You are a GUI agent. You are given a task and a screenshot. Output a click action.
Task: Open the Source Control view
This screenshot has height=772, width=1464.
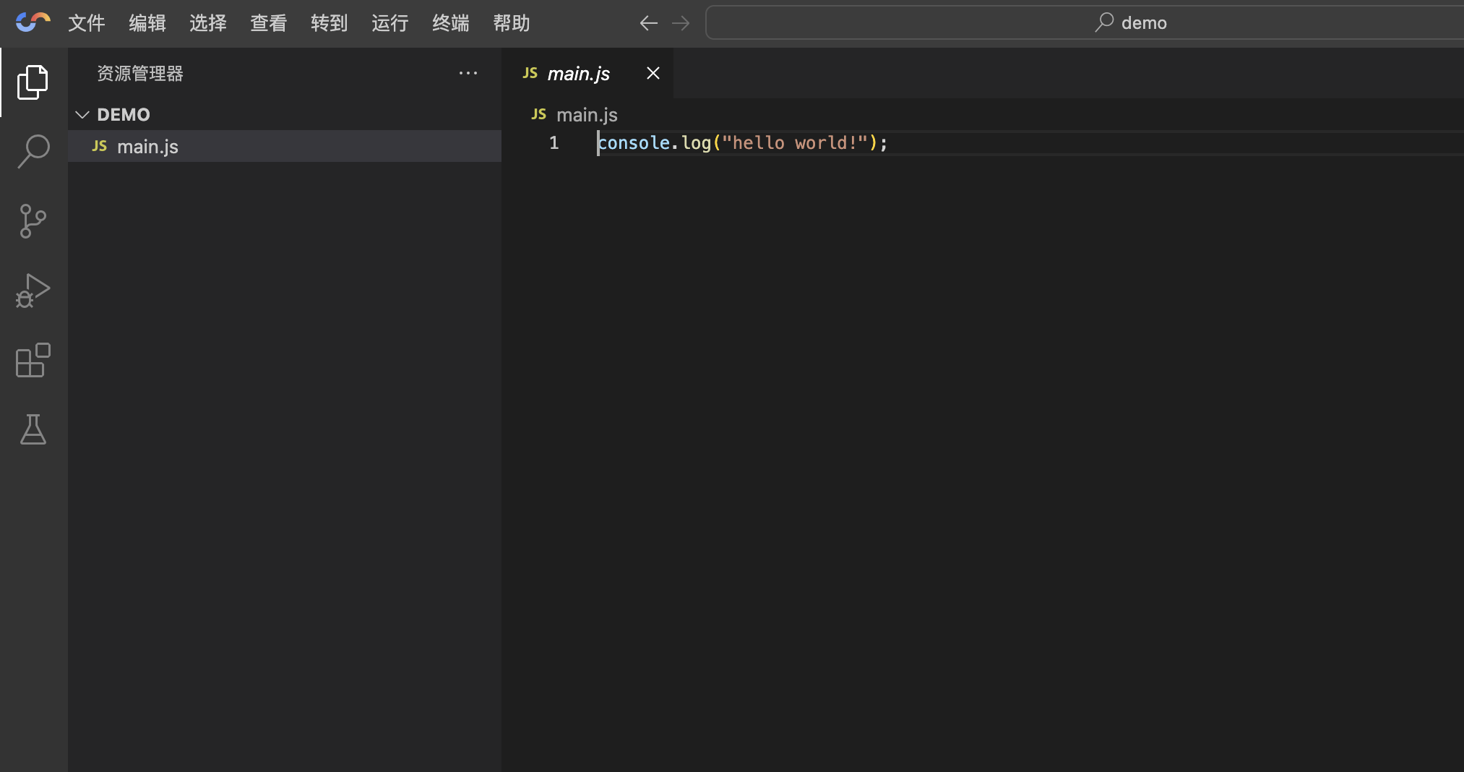[33, 220]
